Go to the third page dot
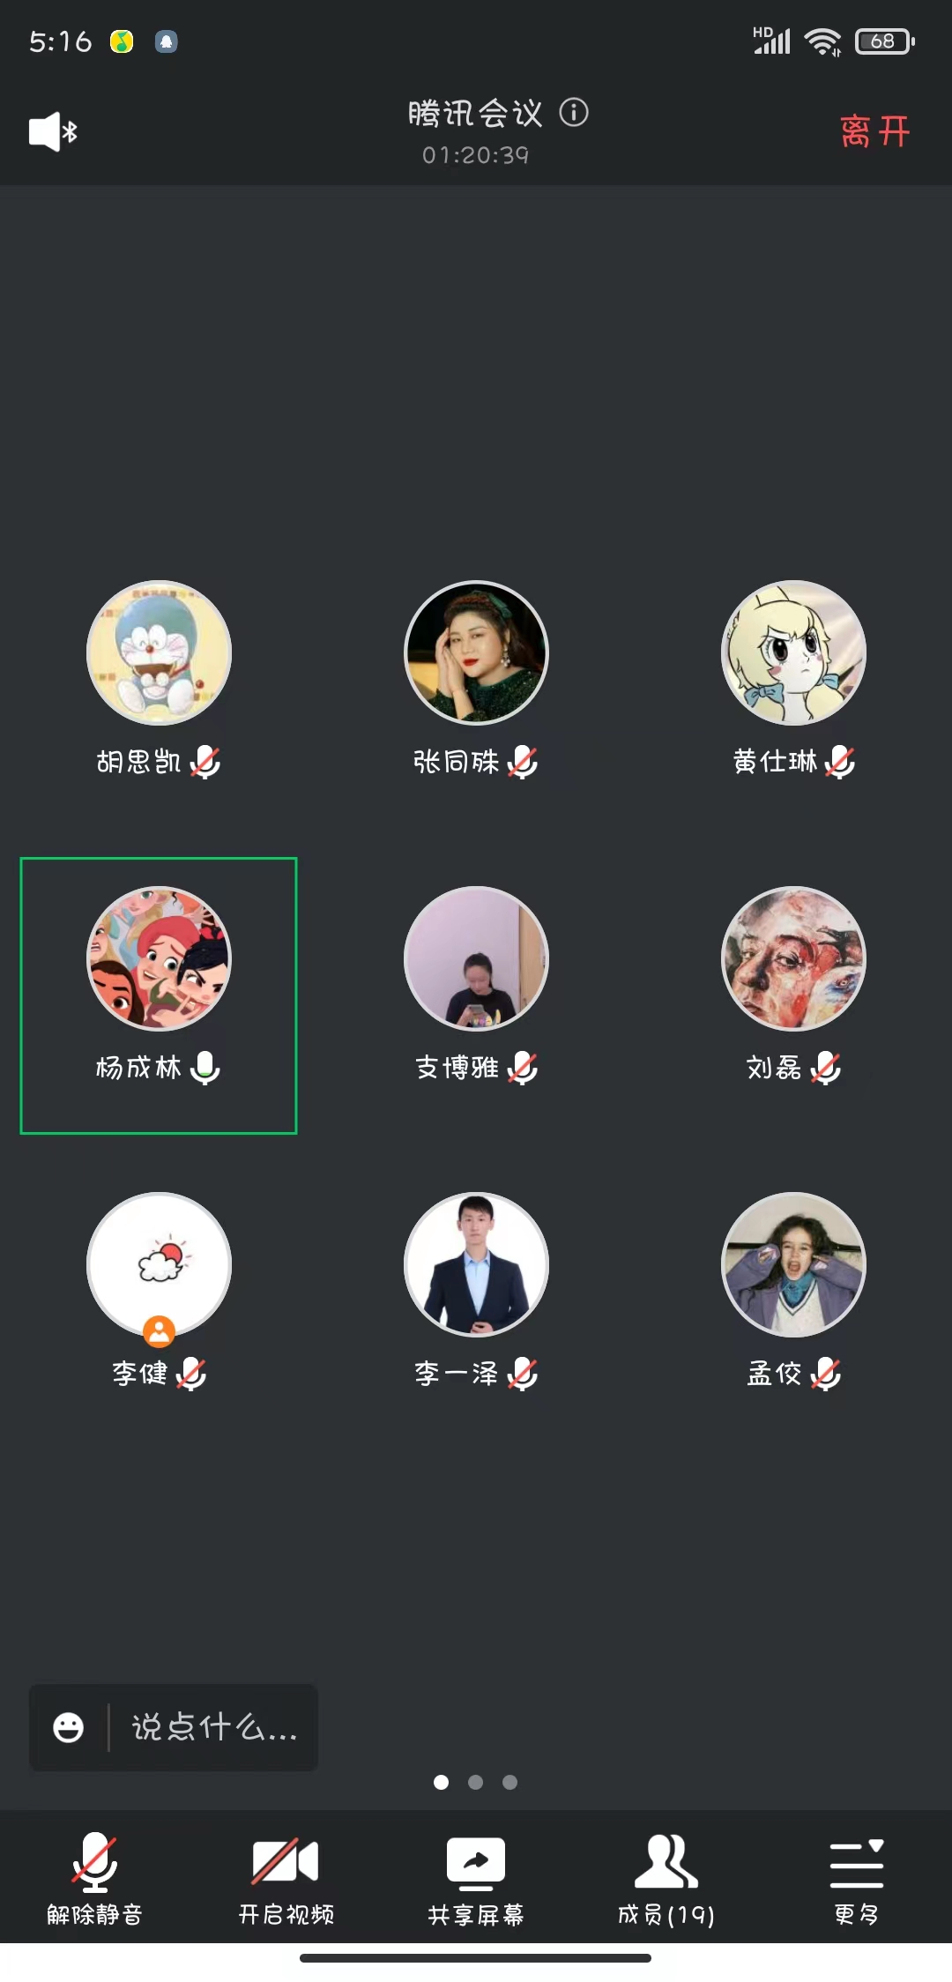The image size is (952, 1982). 509,1782
